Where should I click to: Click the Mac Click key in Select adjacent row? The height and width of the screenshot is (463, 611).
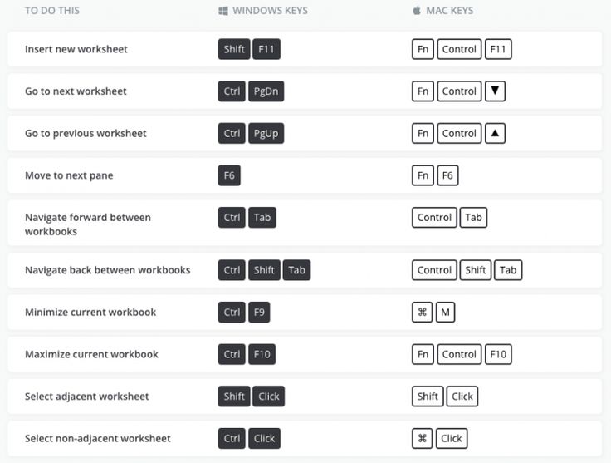click(462, 397)
